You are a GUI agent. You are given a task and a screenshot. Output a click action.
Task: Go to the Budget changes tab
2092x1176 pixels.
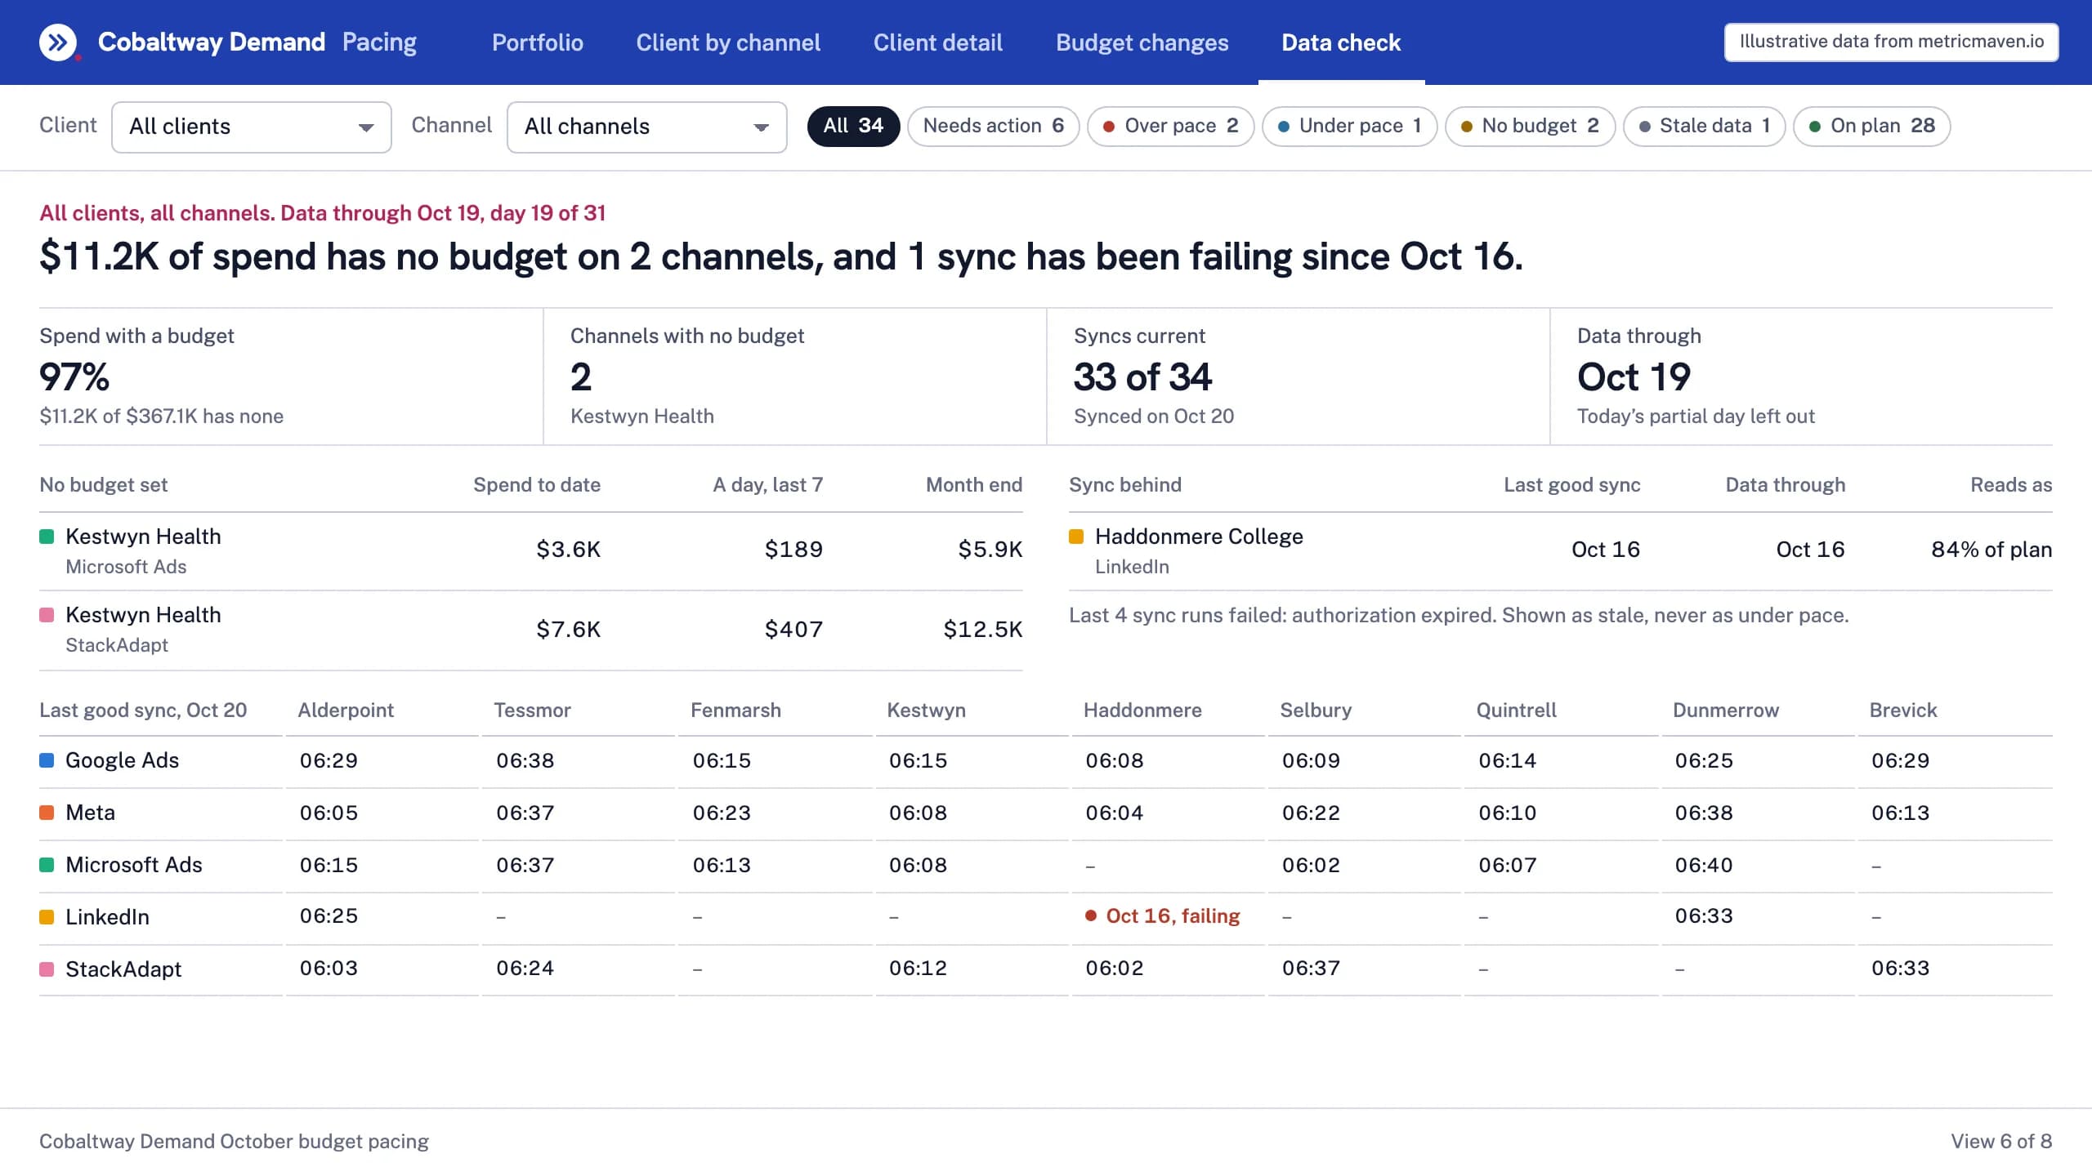tap(1142, 42)
